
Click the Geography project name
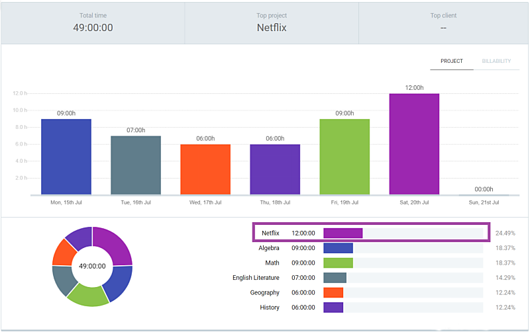(264, 292)
